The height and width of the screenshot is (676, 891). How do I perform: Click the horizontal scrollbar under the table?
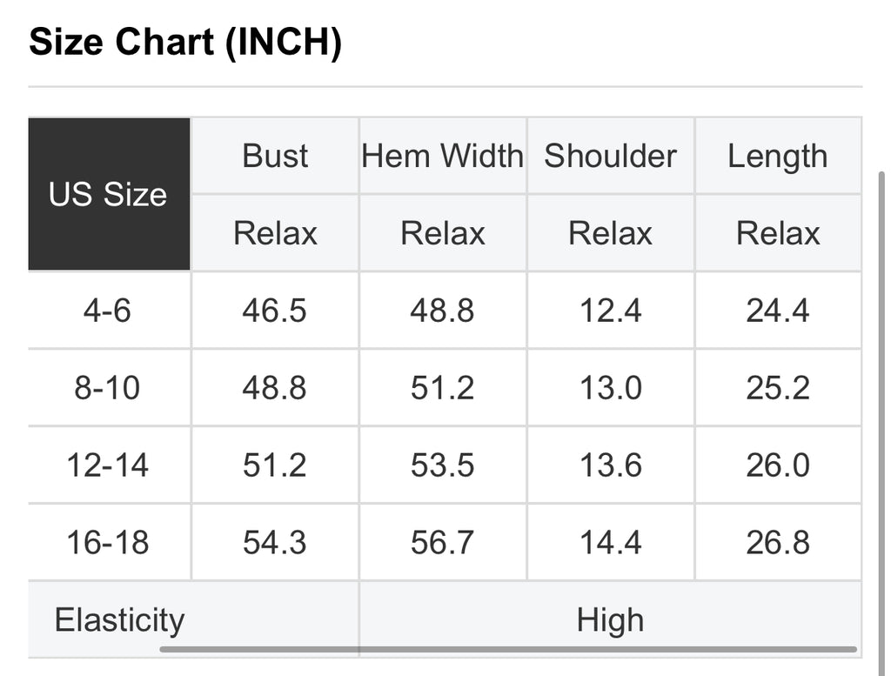pyautogui.click(x=508, y=649)
